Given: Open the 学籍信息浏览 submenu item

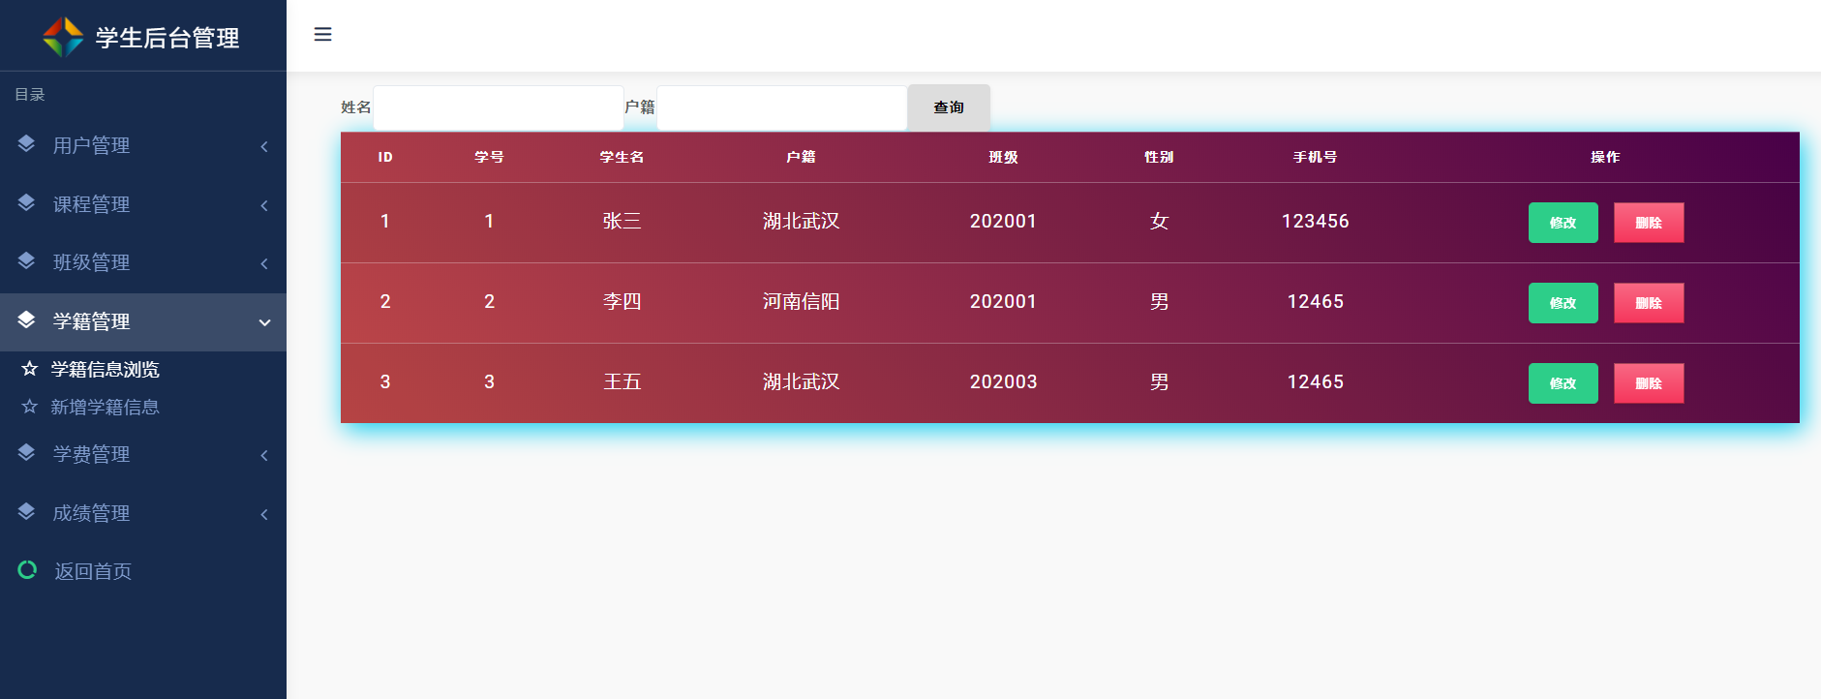Looking at the screenshot, I should tap(105, 369).
